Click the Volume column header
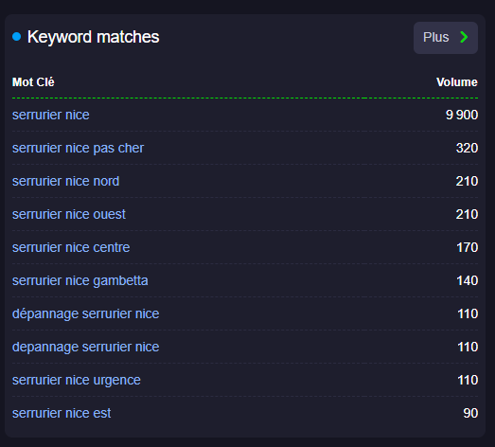This screenshot has height=447, width=495. pos(457,82)
